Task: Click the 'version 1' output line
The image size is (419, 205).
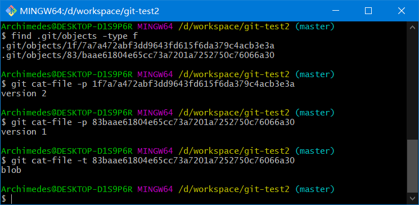Action: (x=24, y=132)
